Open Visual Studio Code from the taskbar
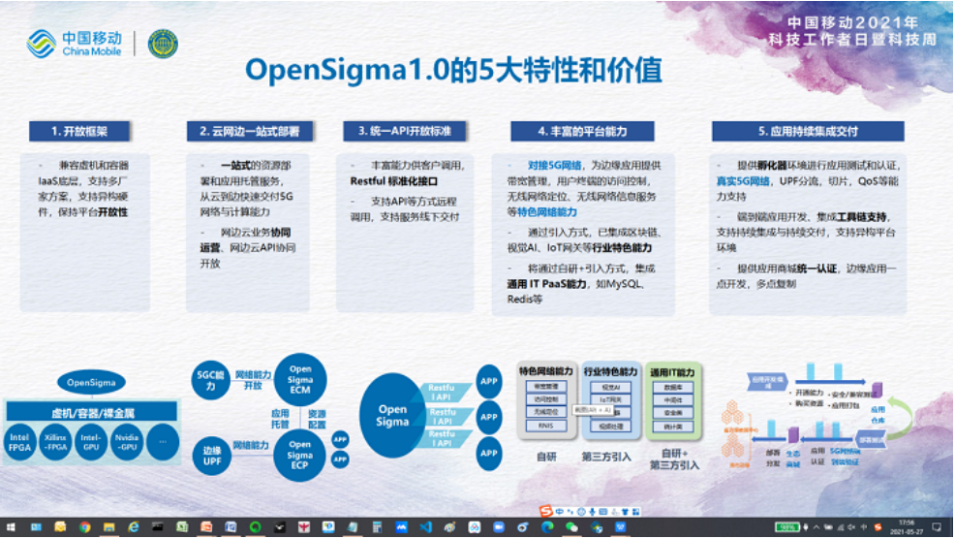The height and width of the screenshot is (539, 955). [426, 527]
